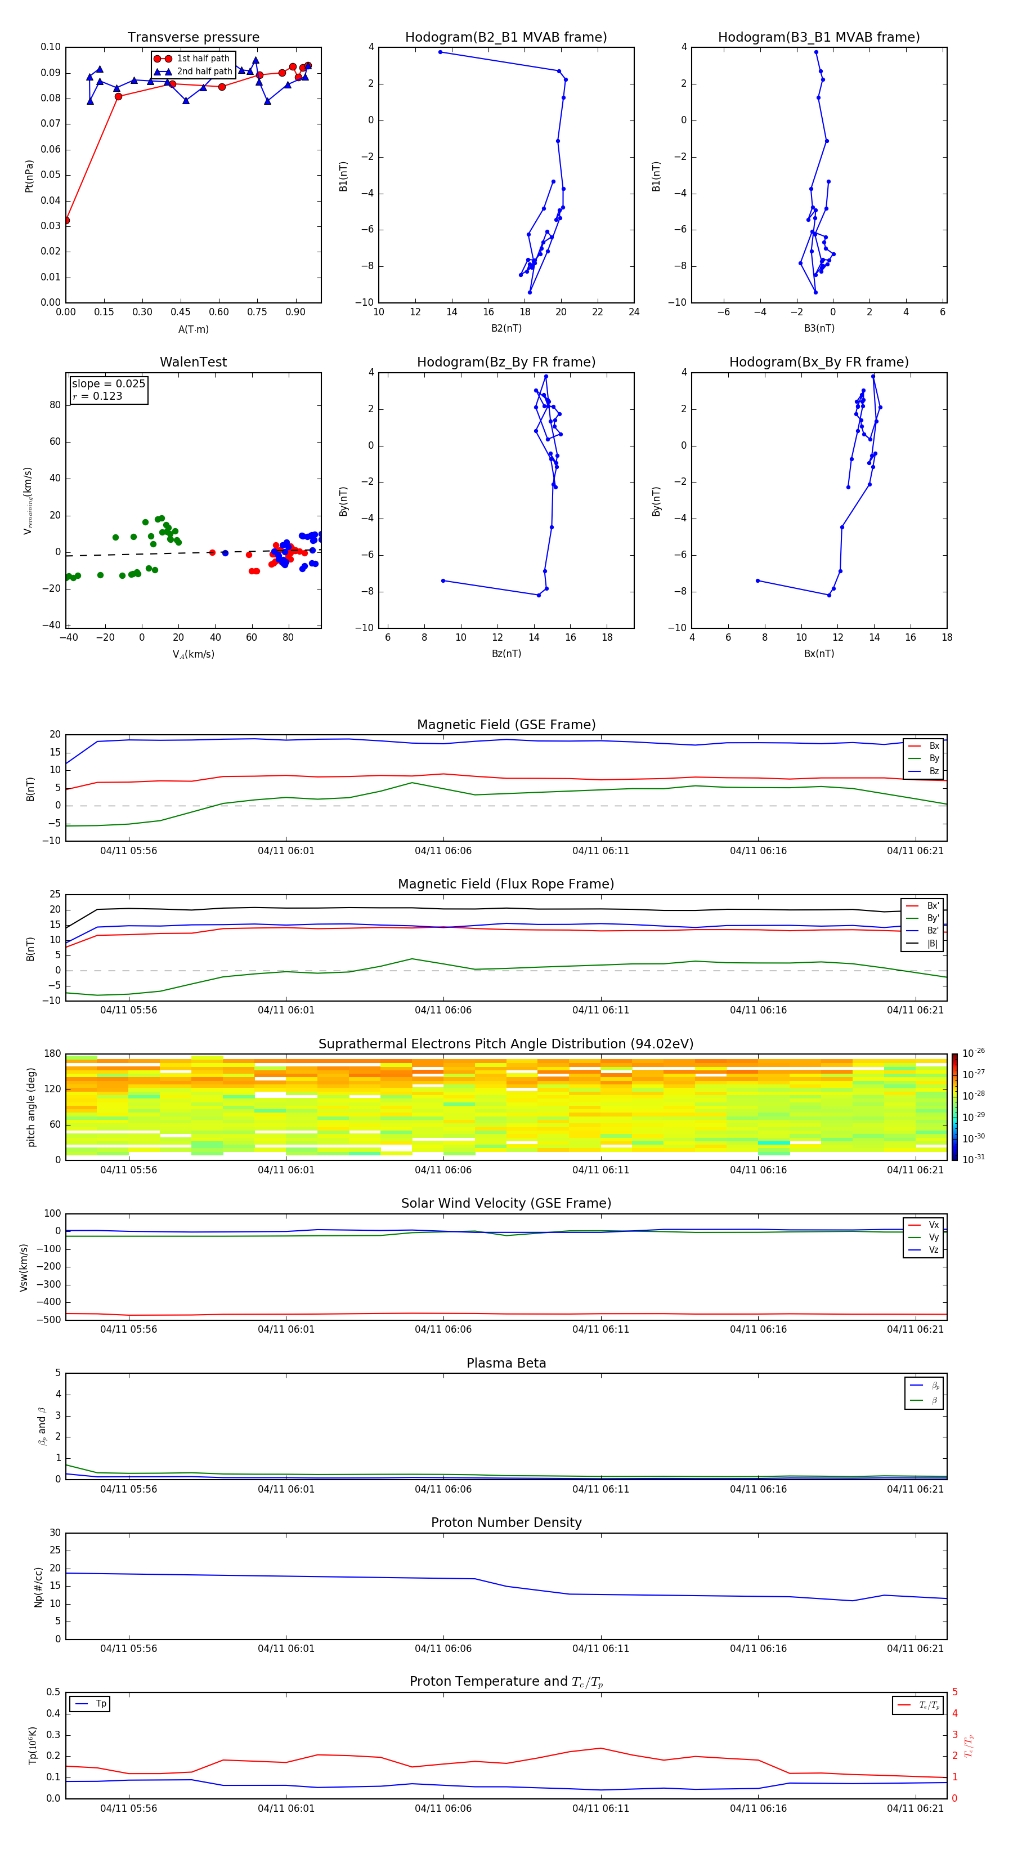
Task: Select the 'pitch angle (deg)' axis label
Action: tap(31, 1107)
